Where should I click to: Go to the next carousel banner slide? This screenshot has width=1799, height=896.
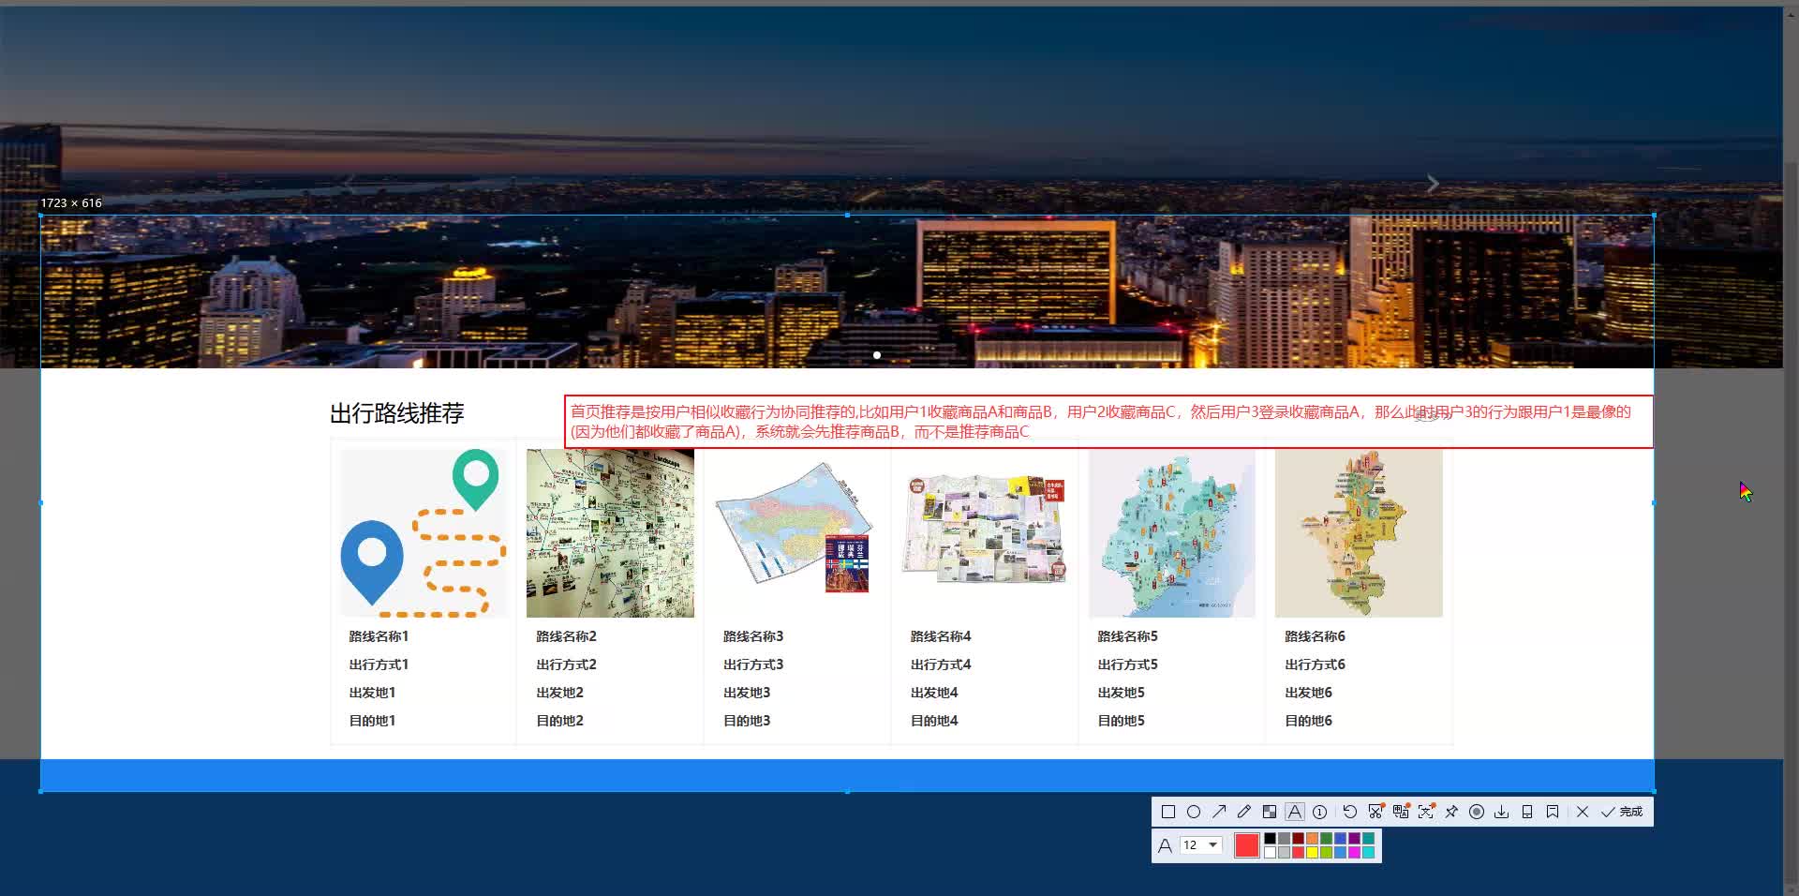1433,184
